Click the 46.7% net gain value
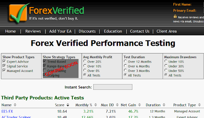This screenshot has height=118, width=204. point(133,111)
